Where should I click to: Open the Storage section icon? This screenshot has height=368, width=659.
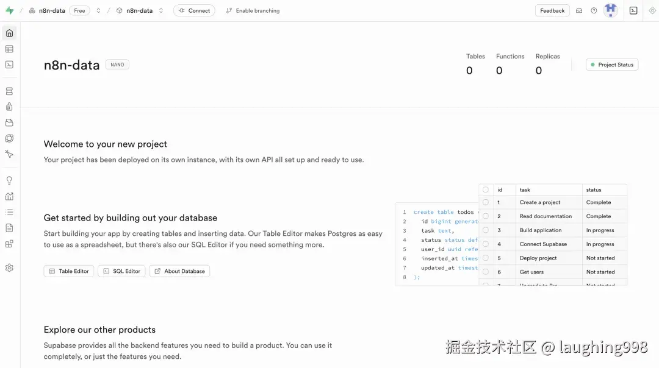[x=9, y=122]
